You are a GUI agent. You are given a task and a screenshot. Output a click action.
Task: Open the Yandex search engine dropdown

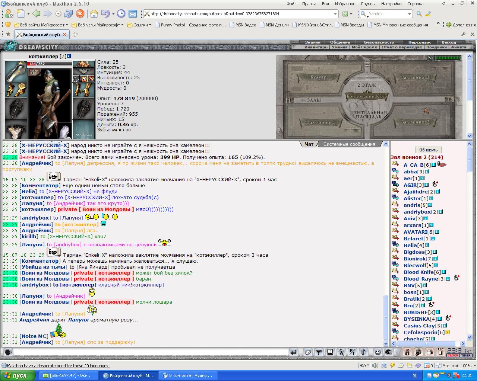click(409, 14)
